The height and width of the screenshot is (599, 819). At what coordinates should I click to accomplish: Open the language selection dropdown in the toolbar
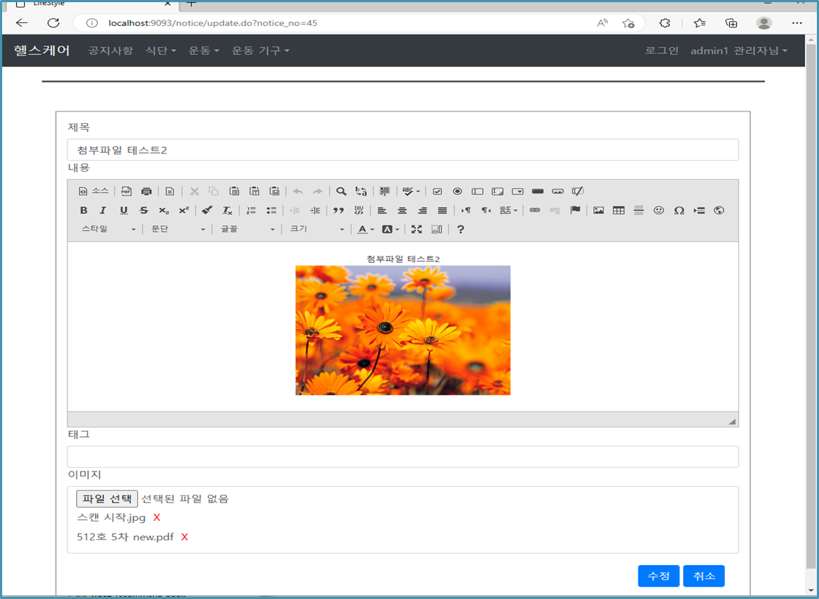coord(509,210)
